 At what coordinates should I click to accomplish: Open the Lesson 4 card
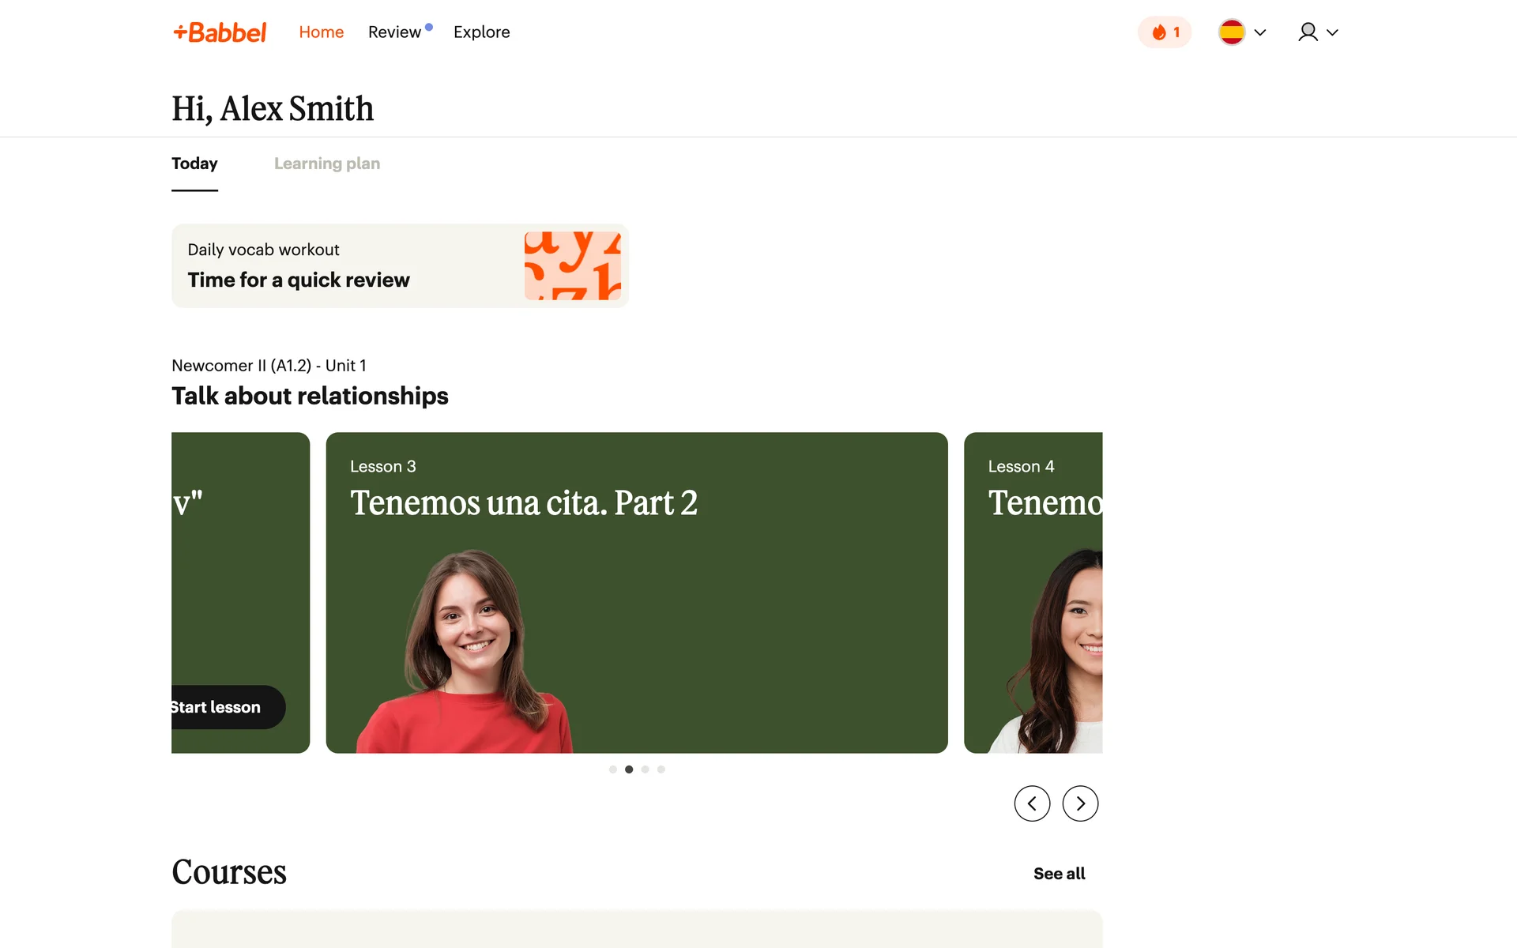click(1033, 592)
